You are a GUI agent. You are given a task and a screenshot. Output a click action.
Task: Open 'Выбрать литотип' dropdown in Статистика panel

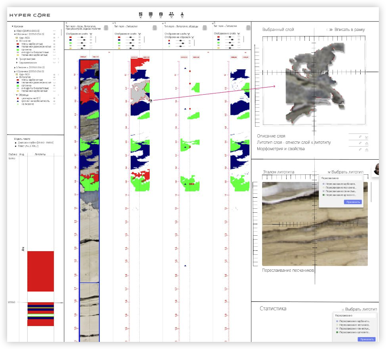click(x=359, y=309)
